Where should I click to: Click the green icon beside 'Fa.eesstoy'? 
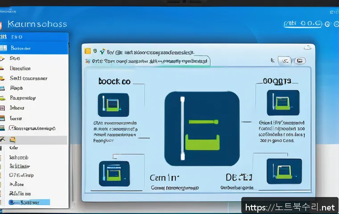(2, 98)
